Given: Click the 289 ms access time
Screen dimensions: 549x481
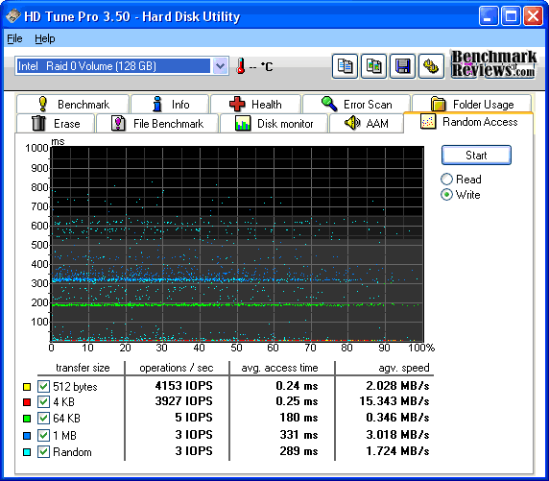Looking at the screenshot, I should [298, 451].
